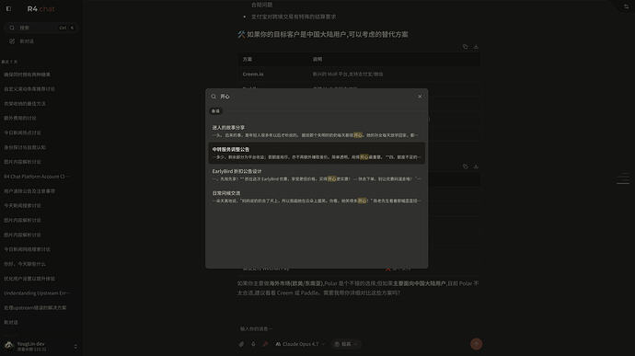Viewport: 635px width, 356px height.
Task: Start a new chat from sidebar
Action: [x=40, y=40]
